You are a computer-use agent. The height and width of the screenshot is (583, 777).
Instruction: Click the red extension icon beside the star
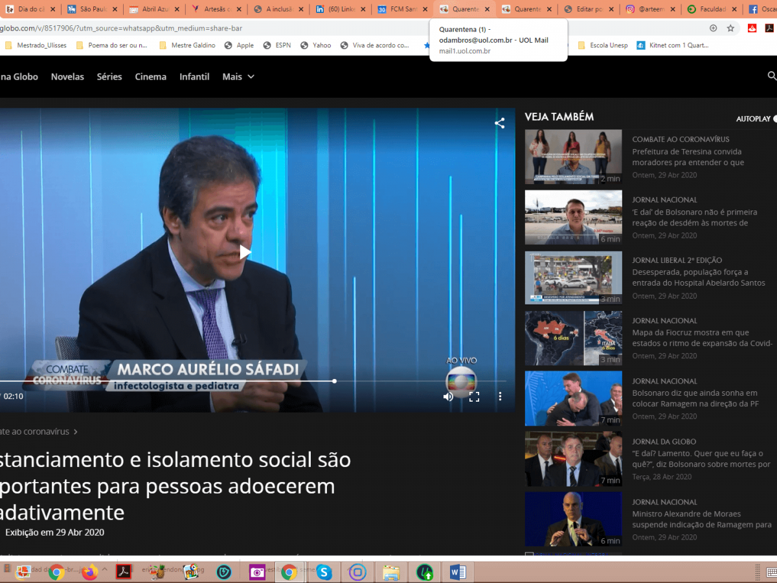click(752, 28)
